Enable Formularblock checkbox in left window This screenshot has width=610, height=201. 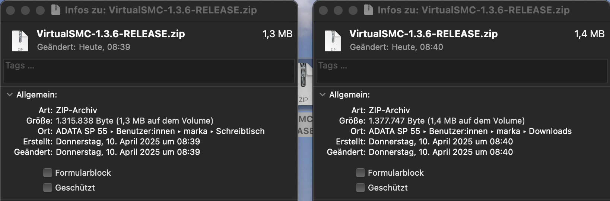click(48, 173)
